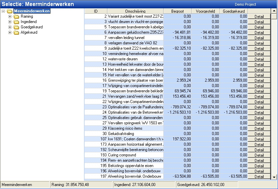Click the Afgekeurd folder icon
278x189 pixels.
(x=16, y=33)
